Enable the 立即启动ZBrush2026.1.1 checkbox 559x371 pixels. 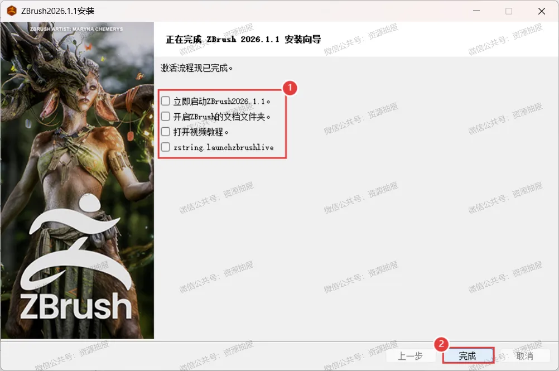pyautogui.click(x=166, y=101)
